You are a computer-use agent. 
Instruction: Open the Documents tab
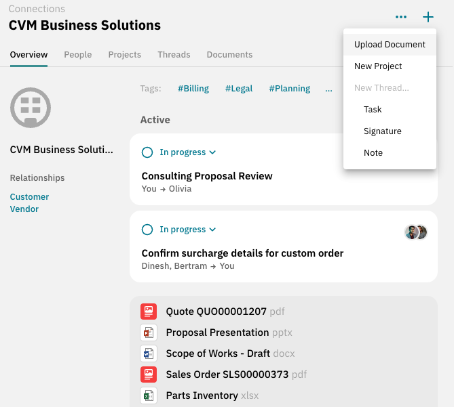coord(229,55)
